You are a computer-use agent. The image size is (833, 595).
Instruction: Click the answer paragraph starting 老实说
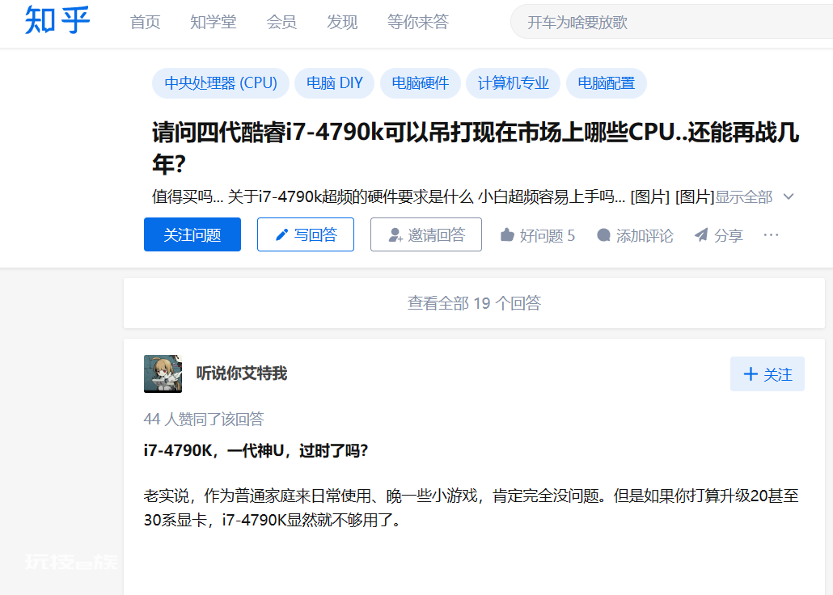tap(471, 508)
